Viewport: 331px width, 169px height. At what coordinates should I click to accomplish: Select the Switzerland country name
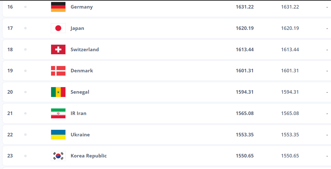coord(85,49)
